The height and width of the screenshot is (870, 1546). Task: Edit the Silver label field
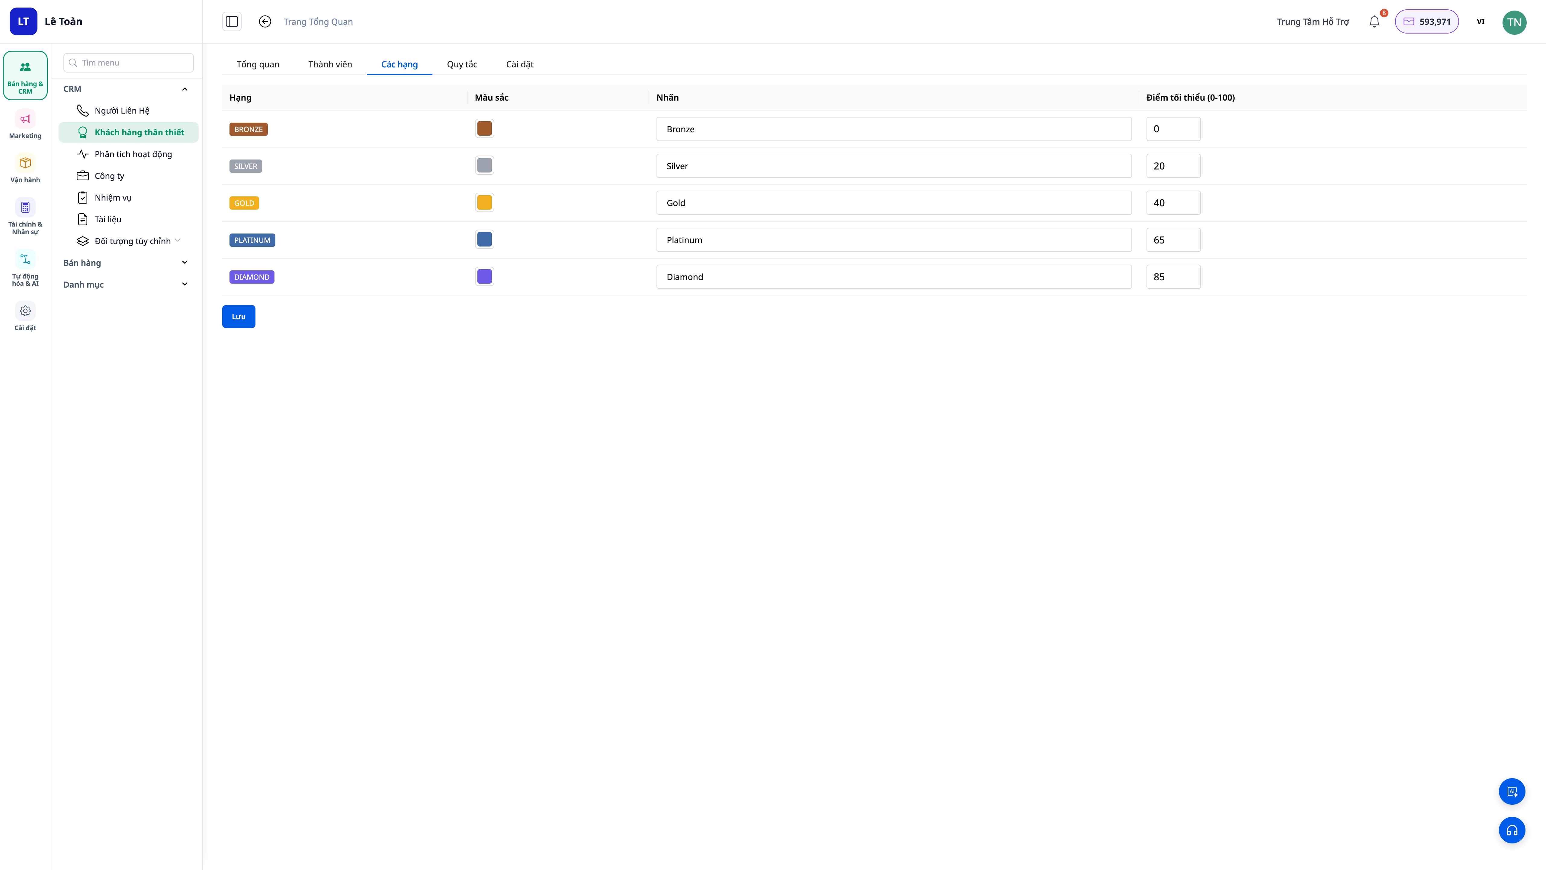(894, 166)
